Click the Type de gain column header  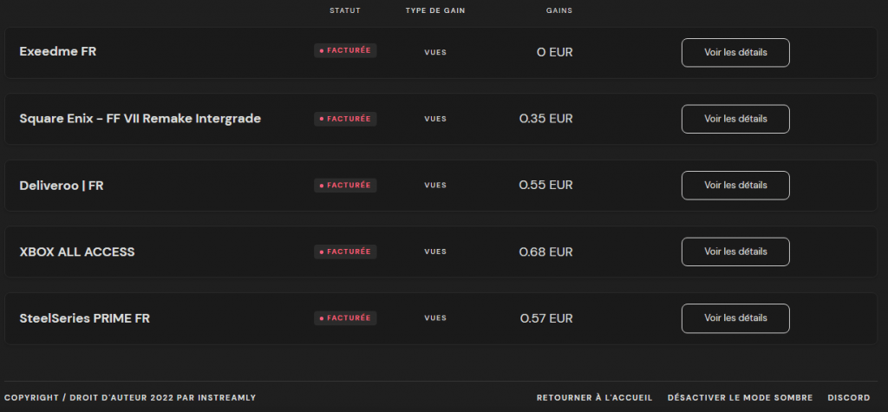(435, 10)
